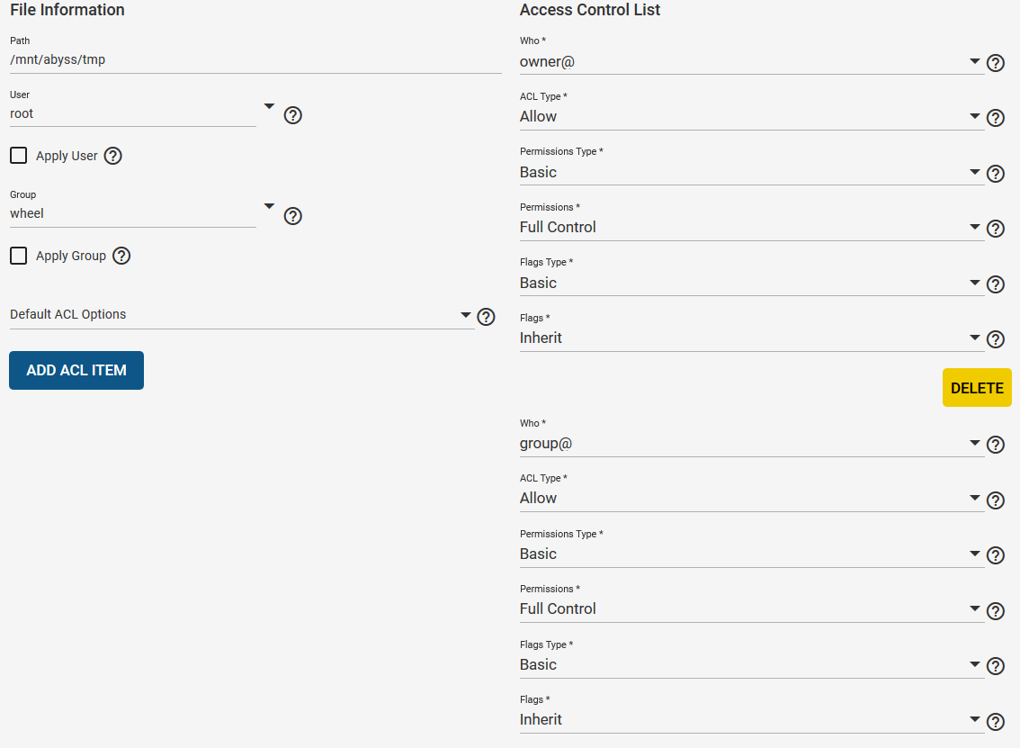Enable the Apply User checkbox
The image size is (1020, 748).
[x=19, y=156]
